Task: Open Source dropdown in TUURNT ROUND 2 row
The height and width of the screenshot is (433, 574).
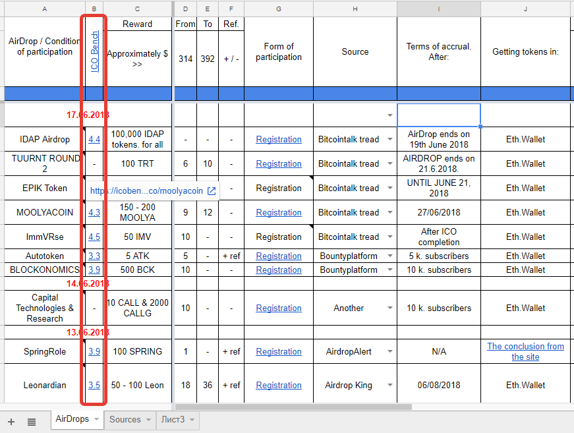Action: pos(390,163)
